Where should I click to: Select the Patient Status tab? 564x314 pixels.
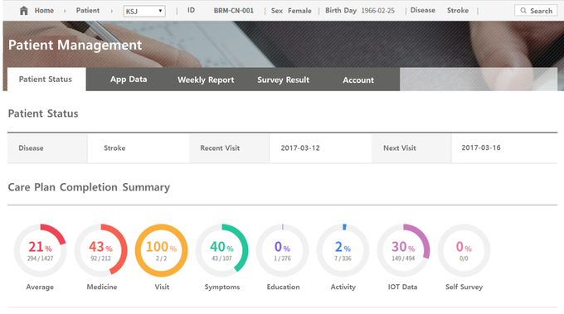46,80
